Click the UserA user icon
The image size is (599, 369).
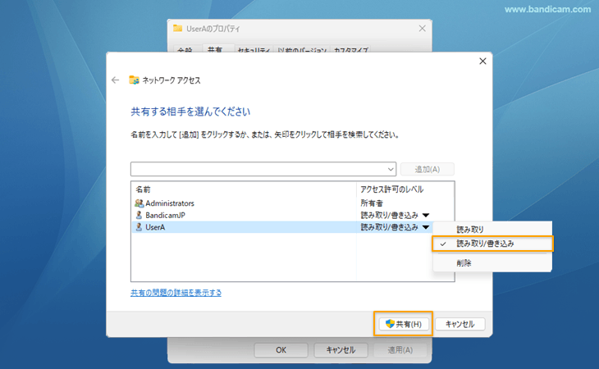click(139, 227)
